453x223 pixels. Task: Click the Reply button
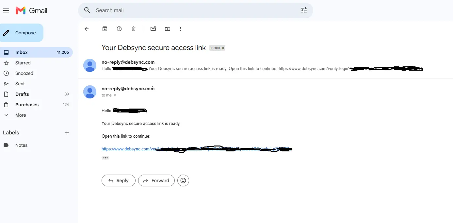click(119, 180)
